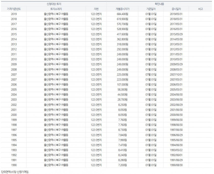Select the 07월 01일 base date cell

pyautogui.click(x=151, y=75)
